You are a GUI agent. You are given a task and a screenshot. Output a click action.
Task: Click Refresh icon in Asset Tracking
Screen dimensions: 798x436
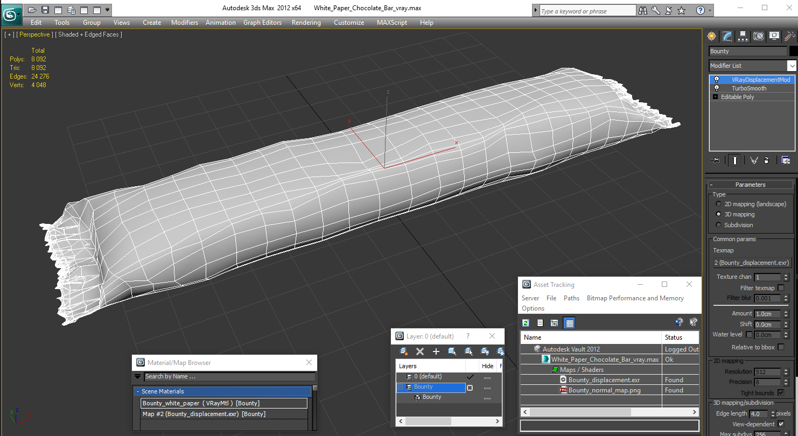pos(526,323)
